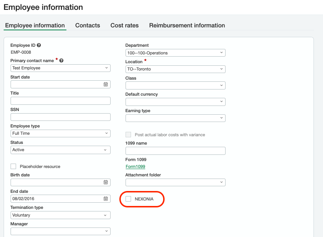Expand the Department dropdown
323x237 pixels.
[x=175, y=53]
